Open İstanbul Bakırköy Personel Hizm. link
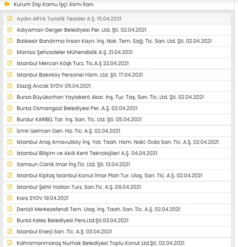Screen dimensions: 238x247 tap(80, 75)
